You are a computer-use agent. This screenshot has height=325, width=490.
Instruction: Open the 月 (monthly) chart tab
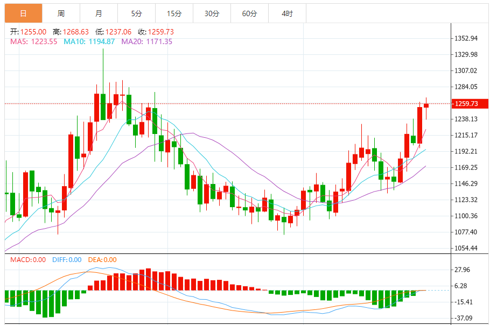click(x=99, y=13)
